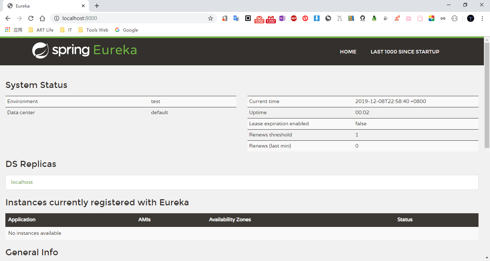Click the AMIs column header

tap(145, 219)
